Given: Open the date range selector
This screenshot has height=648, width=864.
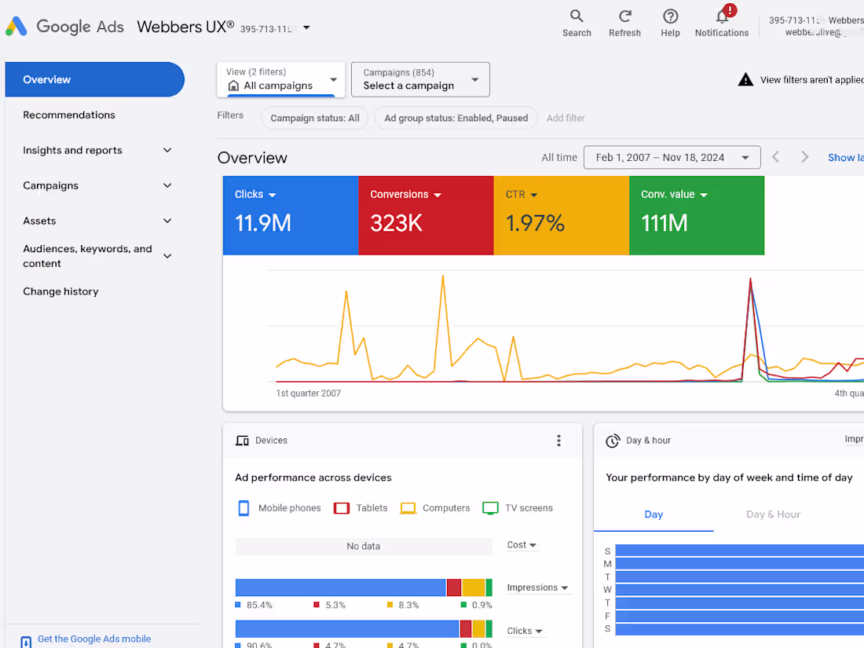Looking at the screenshot, I should (x=672, y=157).
